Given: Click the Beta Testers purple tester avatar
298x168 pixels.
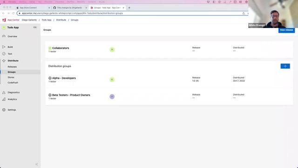Looking at the screenshot, I should [x=112, y=97].
